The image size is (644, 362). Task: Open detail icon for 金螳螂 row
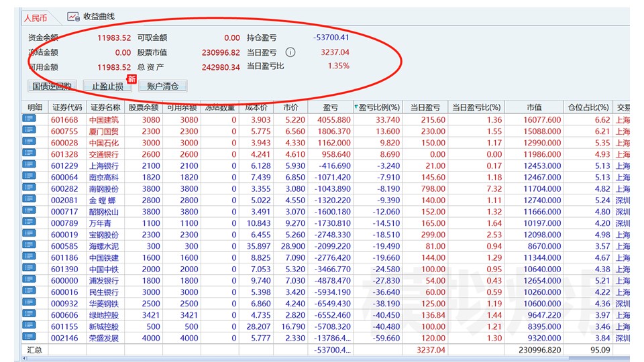29,199
